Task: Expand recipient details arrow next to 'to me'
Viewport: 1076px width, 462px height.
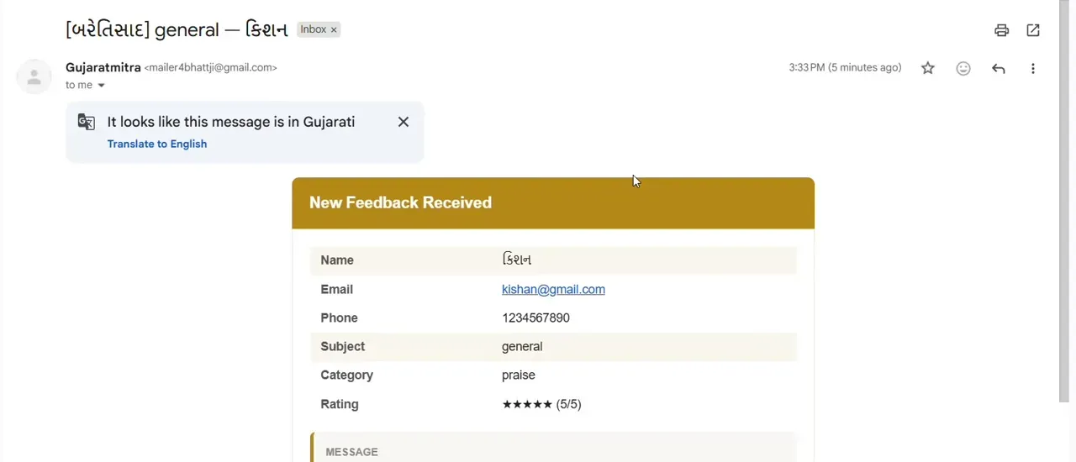Action: 102,86
